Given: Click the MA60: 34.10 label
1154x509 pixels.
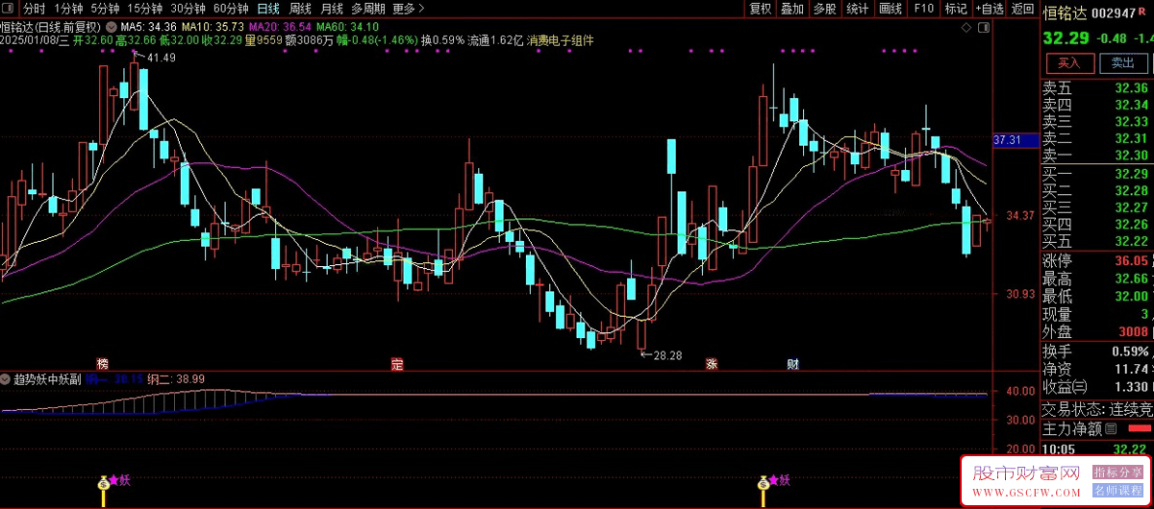Looking at the screenshot, I should pos(347,27).
